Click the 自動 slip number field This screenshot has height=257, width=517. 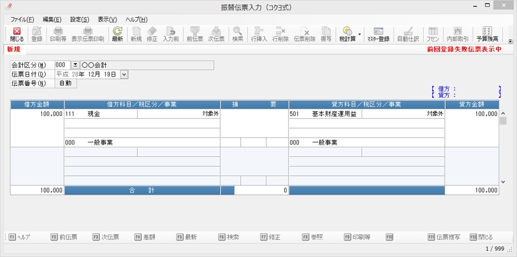(65, 84)
